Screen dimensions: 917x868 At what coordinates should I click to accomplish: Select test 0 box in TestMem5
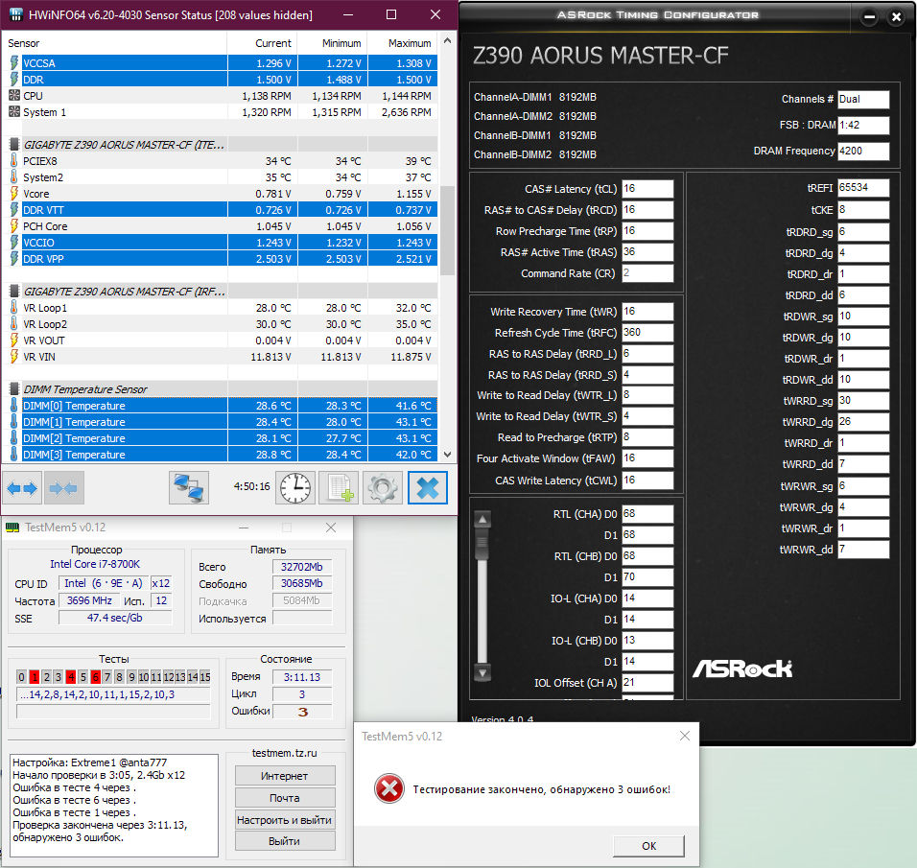(x=22, y=677)
